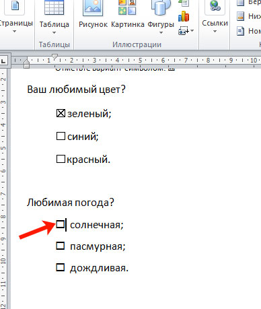Click the SmartArt icon above the chart icon
Viewport: 261px width, 309px height.
click(184, 3)
